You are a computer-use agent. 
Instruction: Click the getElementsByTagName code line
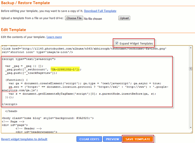82,94
